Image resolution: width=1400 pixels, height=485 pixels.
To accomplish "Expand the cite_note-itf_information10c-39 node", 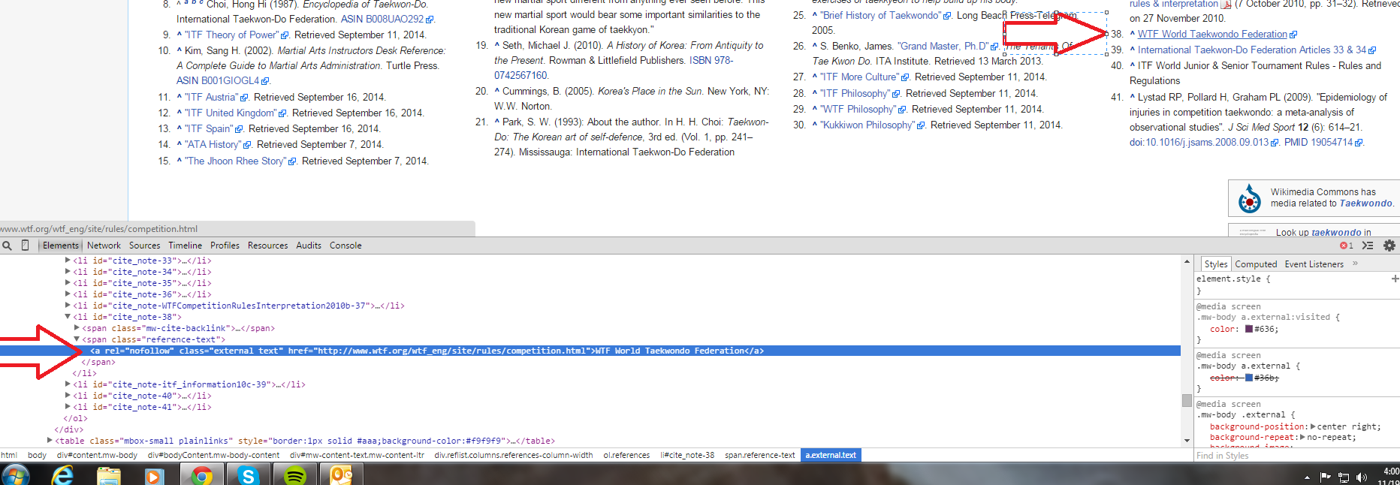I will click(68, 384).
